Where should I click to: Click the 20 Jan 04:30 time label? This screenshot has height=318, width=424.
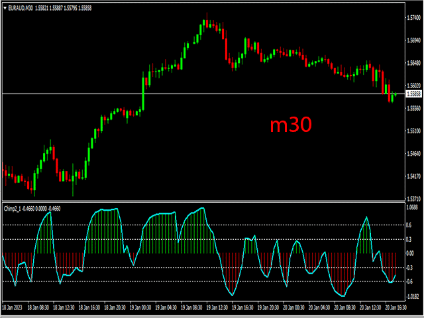click(x=319, y=307)
